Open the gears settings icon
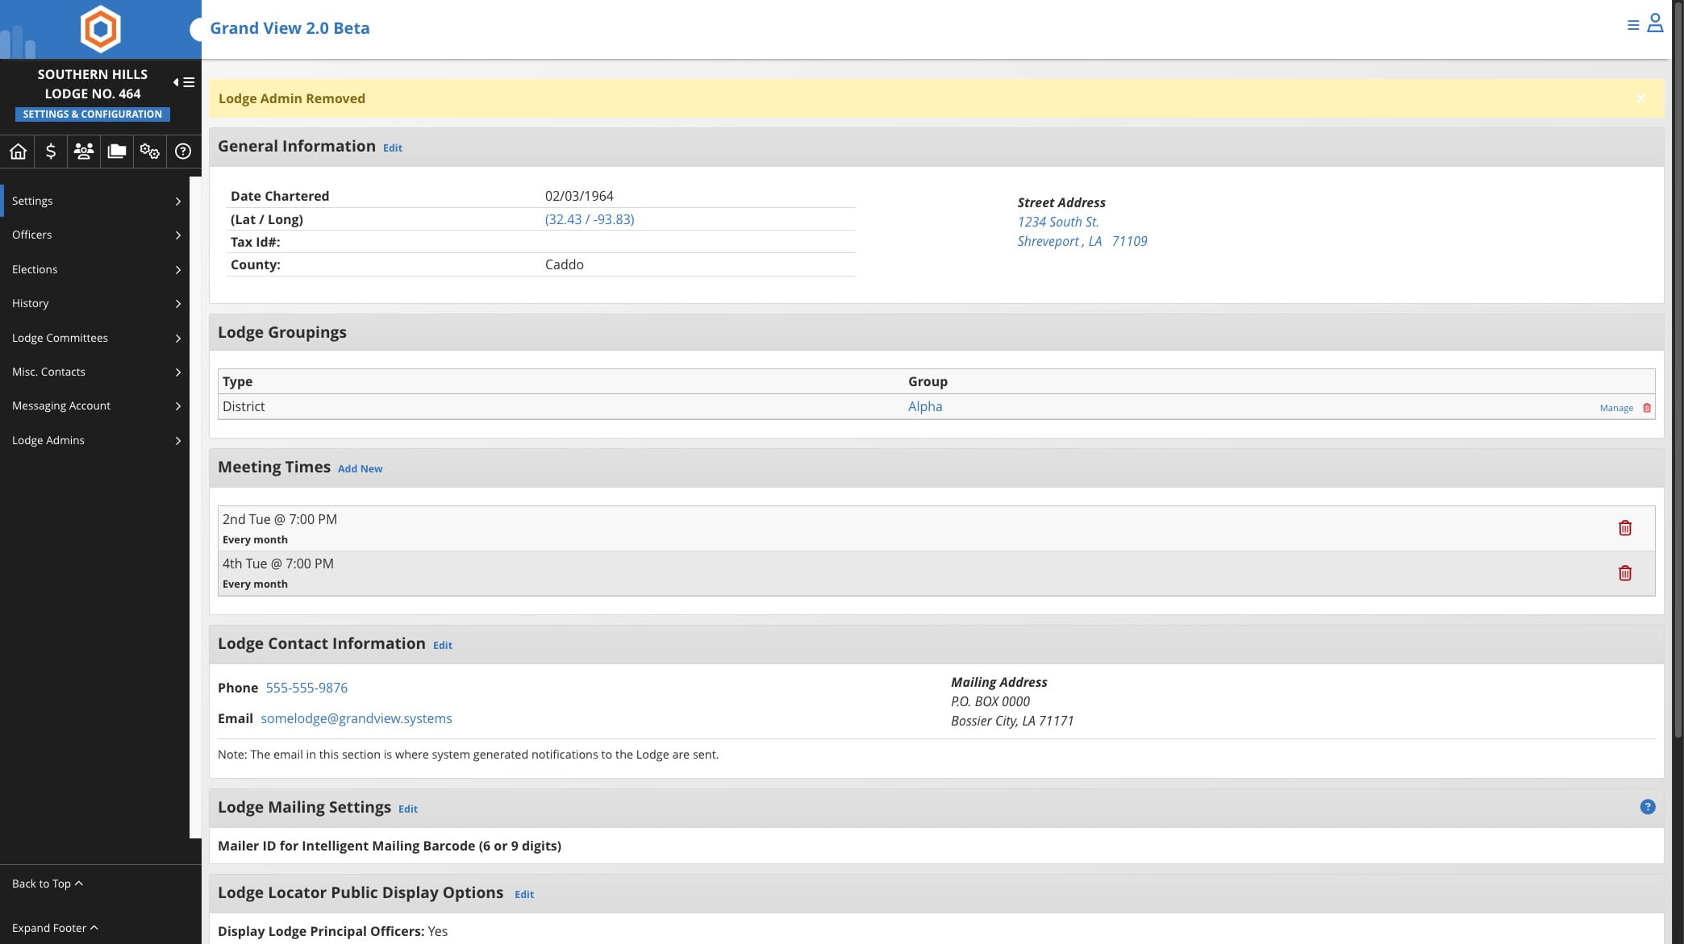Screen dimensions: 1684x944 150,151
